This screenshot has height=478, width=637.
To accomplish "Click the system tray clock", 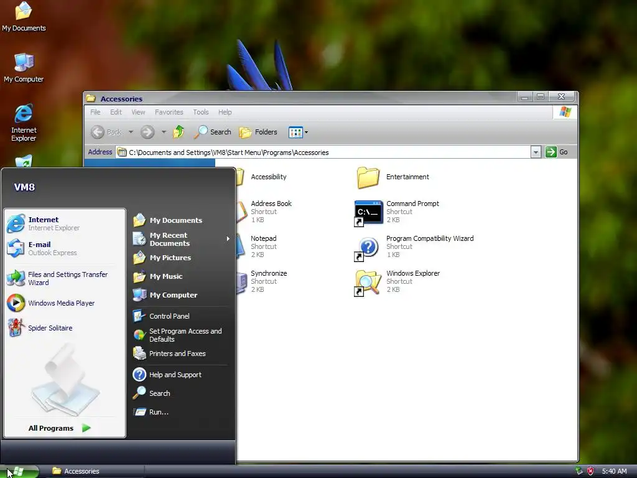I will tap(614, 472).
